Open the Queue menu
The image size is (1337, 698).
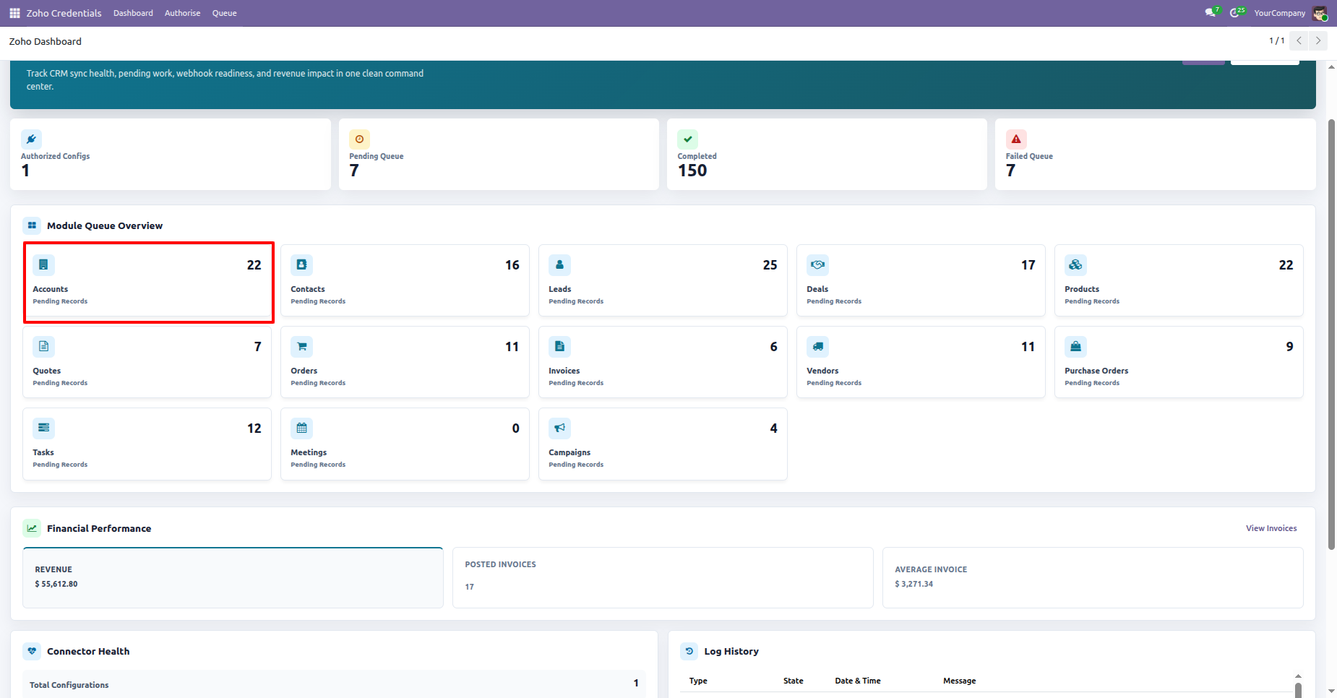click(x=224, y=13)
